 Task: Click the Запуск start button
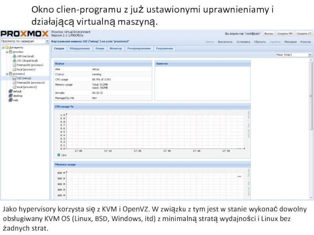click(210, 42)
